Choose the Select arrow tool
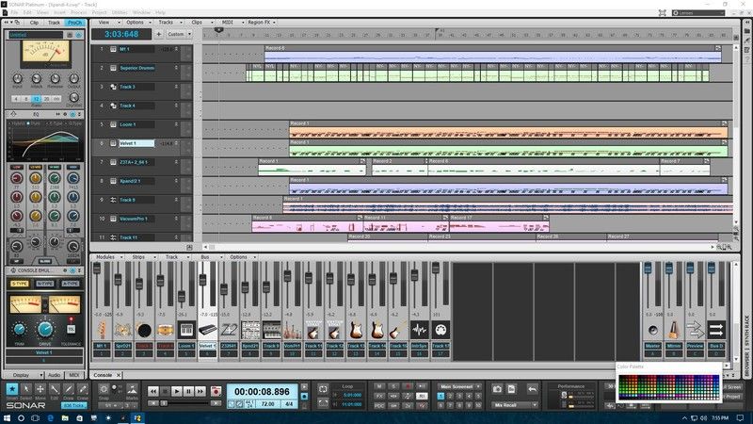 (26, 389)
